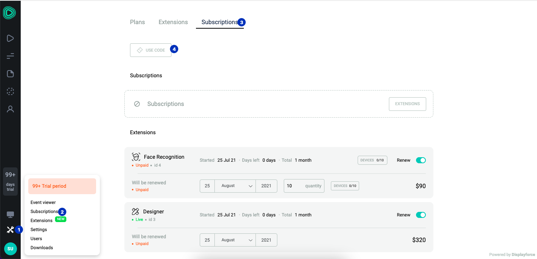
Task: Click the Face Recognition extension title
Action: 164,157
